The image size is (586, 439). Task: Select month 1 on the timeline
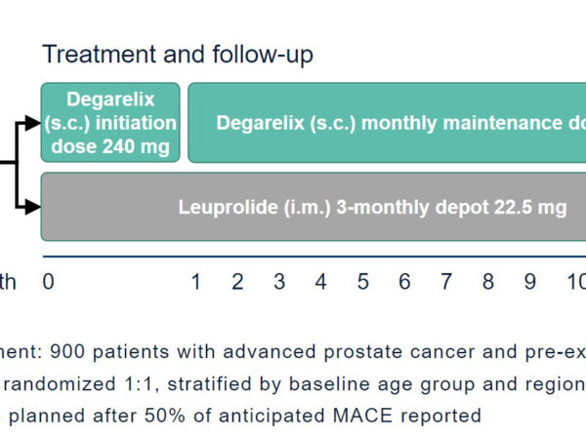[196, 282]
